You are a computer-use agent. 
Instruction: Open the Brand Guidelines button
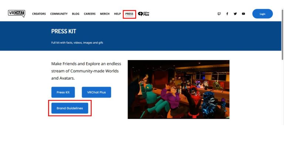[x=70, y=108]
